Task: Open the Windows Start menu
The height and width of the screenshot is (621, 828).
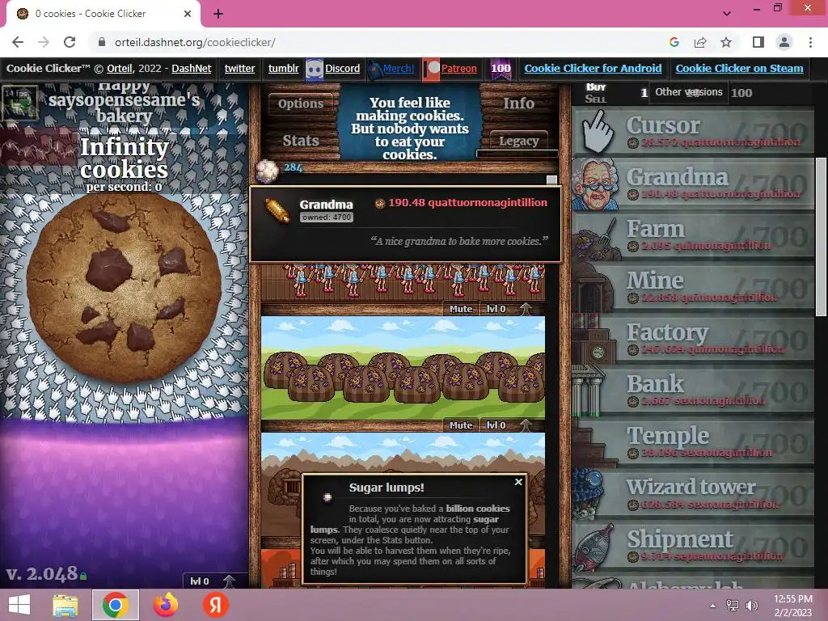Action: pos(19,605)
